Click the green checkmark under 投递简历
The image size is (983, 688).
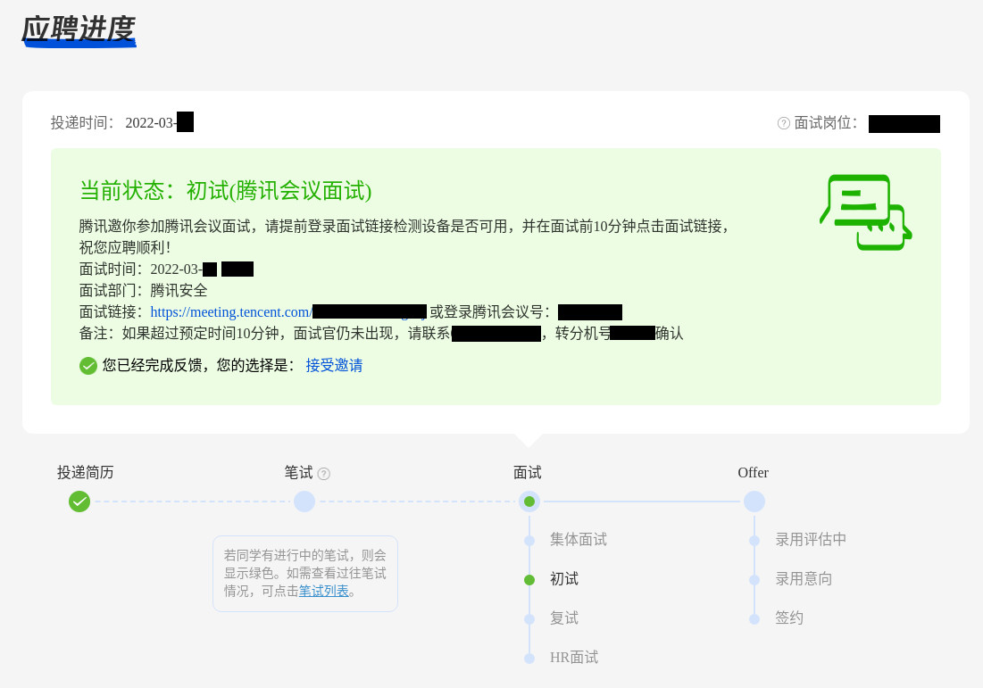pyautogui.click(x=79, y=501)
